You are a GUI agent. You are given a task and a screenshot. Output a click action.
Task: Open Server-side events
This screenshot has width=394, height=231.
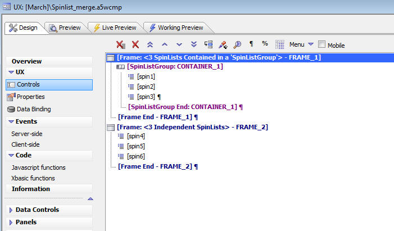[27, 134]
